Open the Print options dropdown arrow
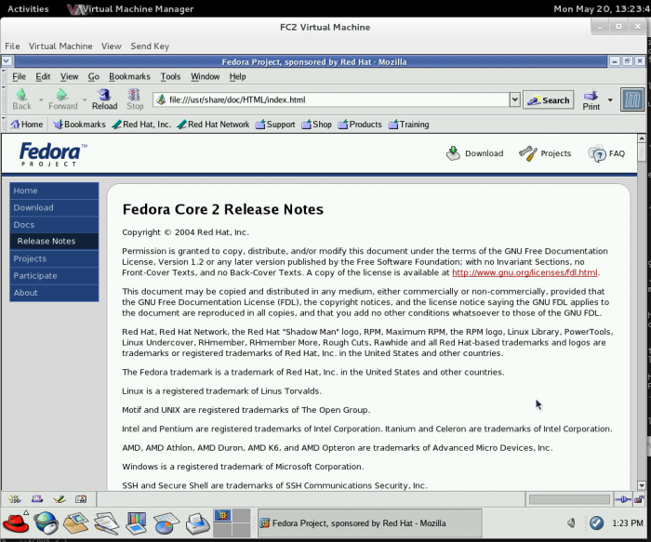Viewport: 651px width, 542px height. coord(610,99)
